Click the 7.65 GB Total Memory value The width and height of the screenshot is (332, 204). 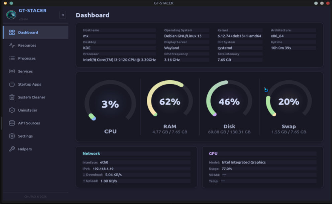click(224, 60)
